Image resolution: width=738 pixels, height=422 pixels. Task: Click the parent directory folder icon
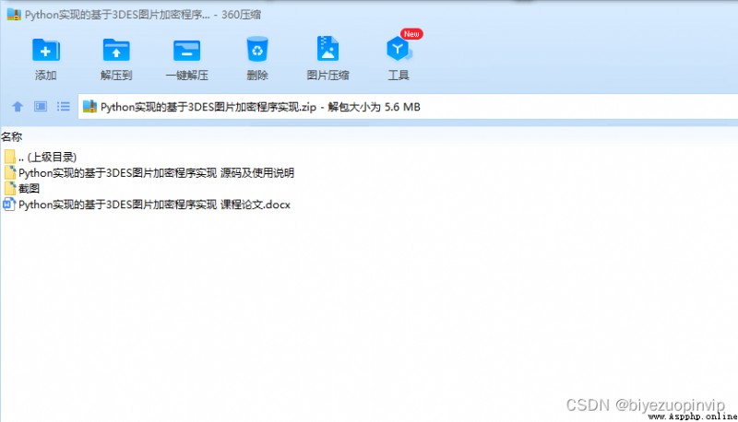pyautogui.click(x=10, y=157)
